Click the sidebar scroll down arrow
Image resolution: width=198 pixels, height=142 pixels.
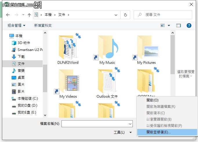45,115
